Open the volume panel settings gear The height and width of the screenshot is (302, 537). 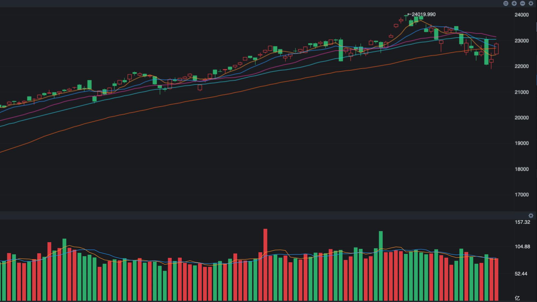(x=531, y=216)
